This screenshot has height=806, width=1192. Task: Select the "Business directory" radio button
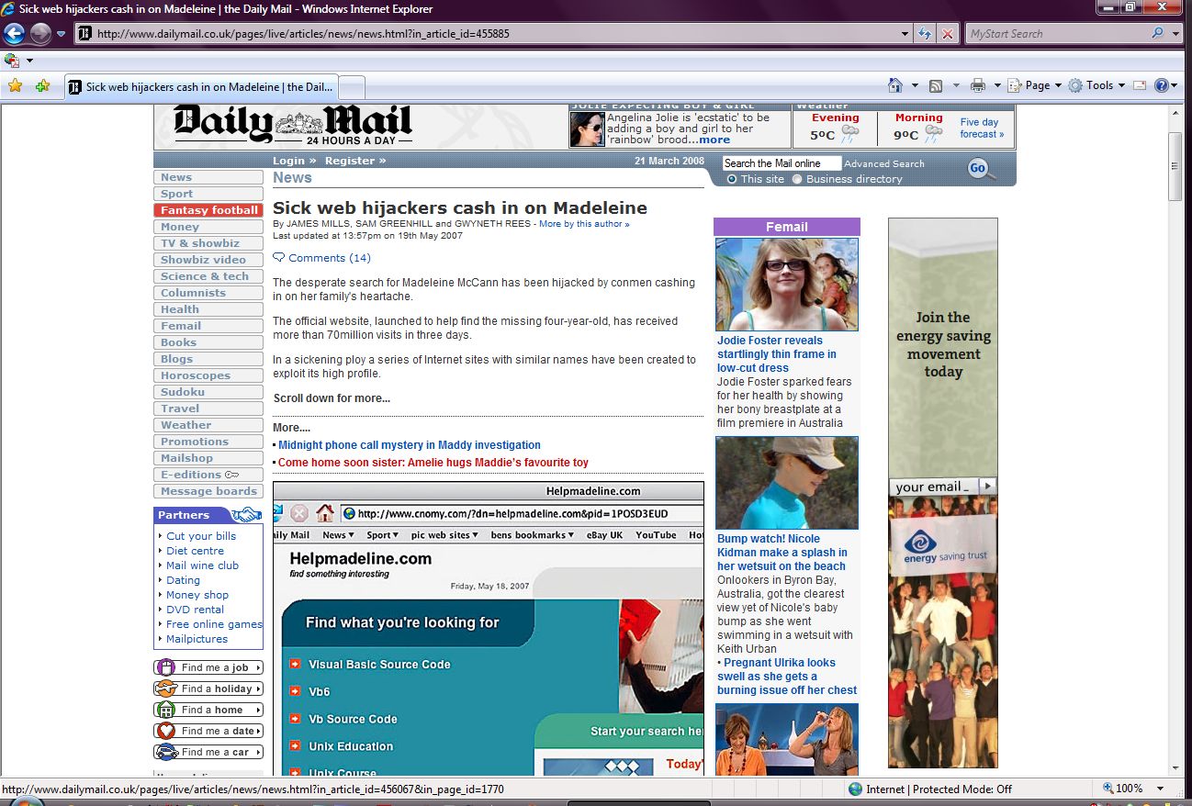pyautogui.click(x=797, y=179)
